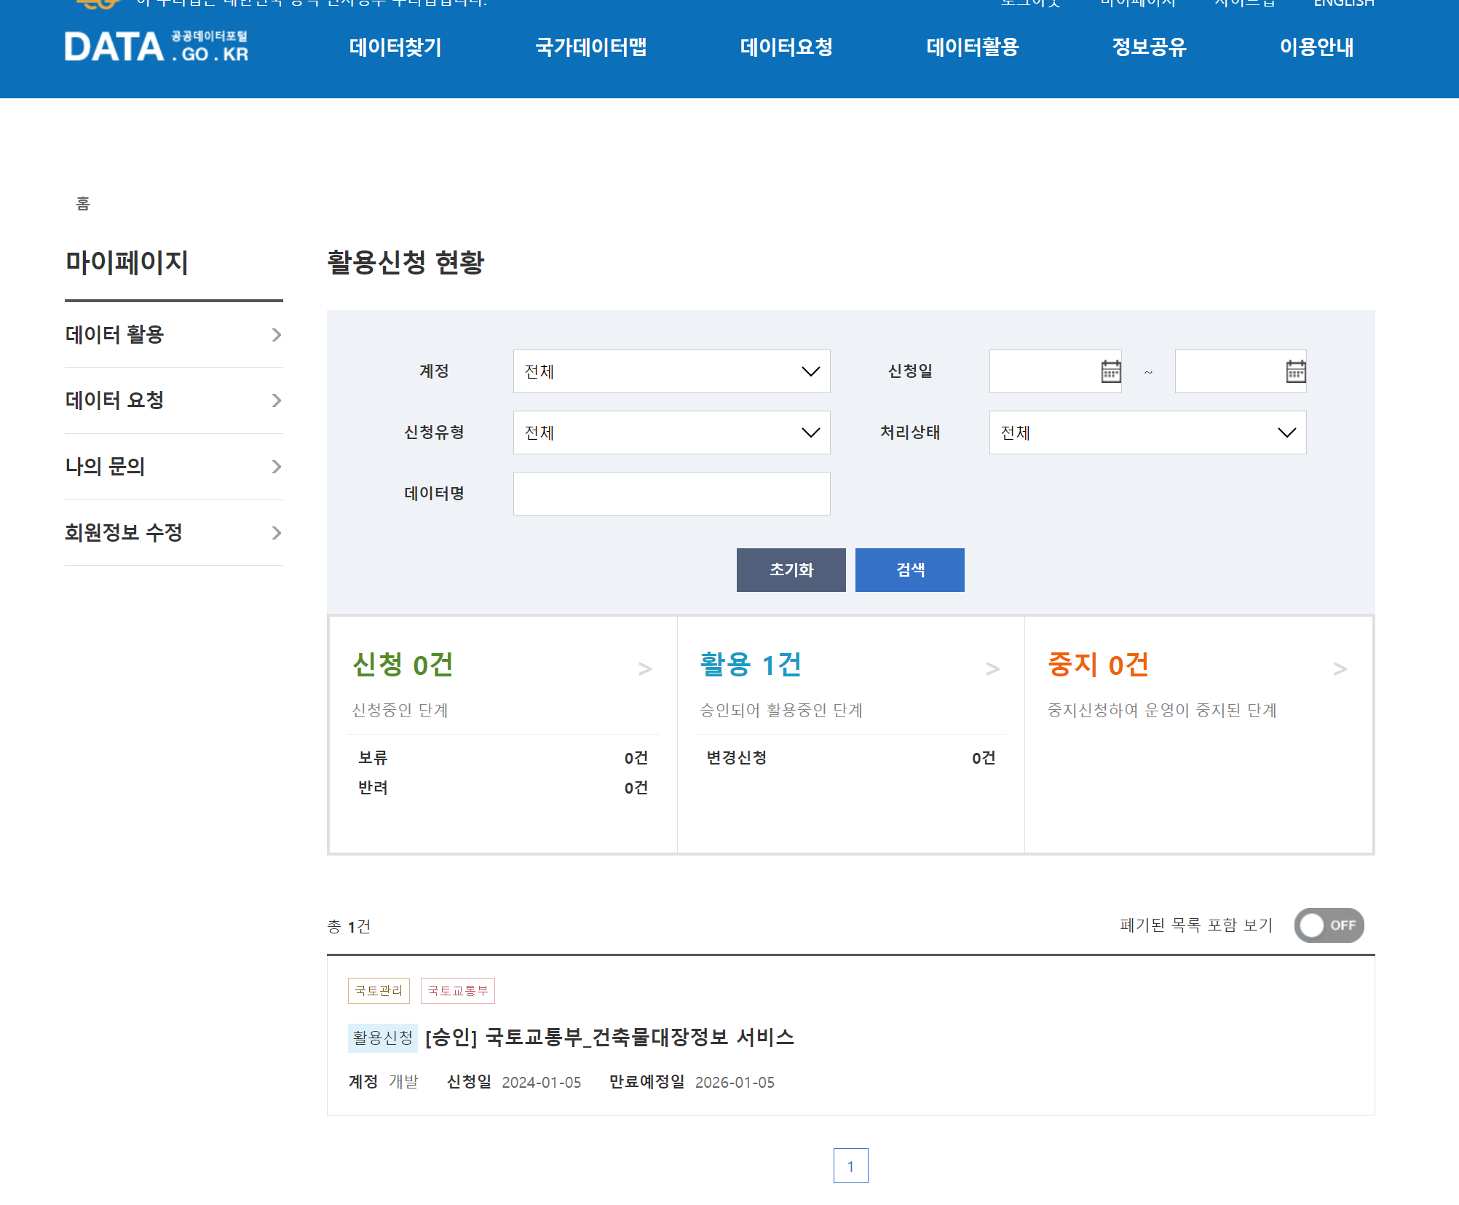Toggle 폐기된 목록 포함 보기 switch

point(1329,925)
